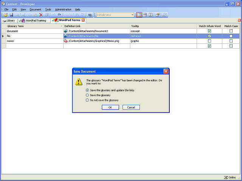Open the Details view dropdown

(132, 15)
